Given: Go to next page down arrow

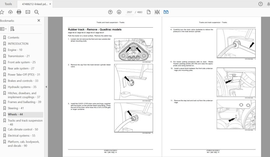Looking at the screenshot, I should click(x=119, y=12).
